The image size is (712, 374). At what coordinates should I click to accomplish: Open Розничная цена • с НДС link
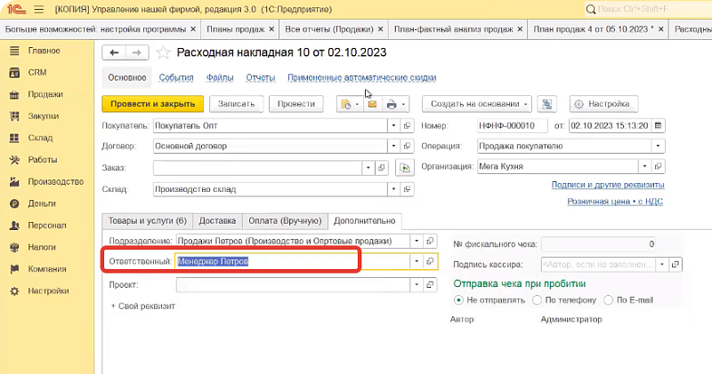point(615,202)
